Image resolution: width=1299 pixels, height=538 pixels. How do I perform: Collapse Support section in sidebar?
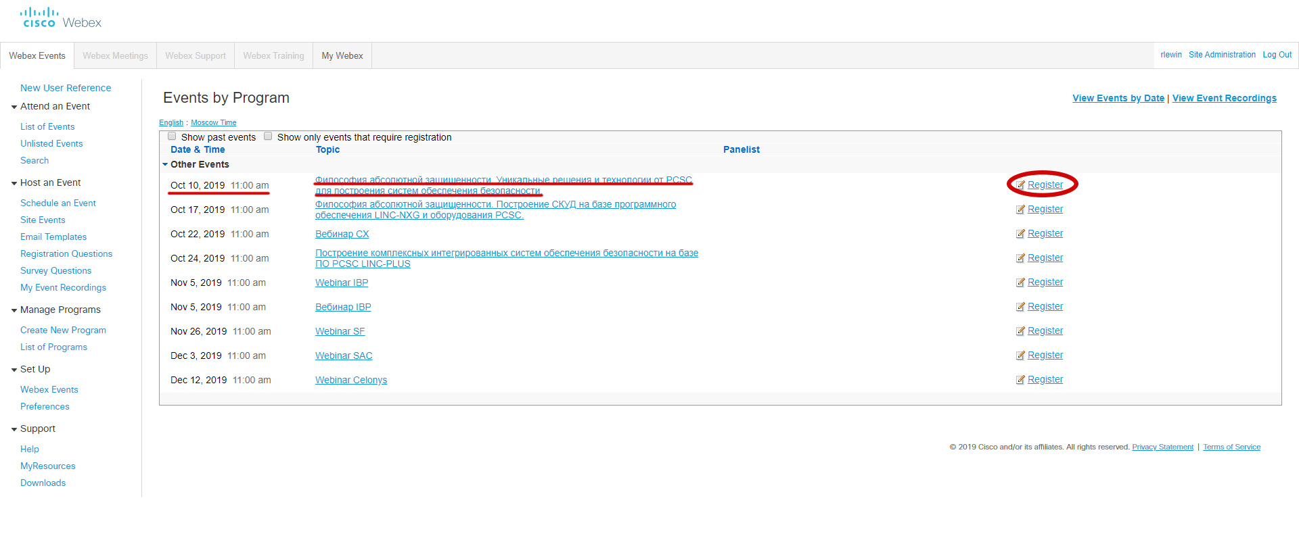(x=14, y=429)
